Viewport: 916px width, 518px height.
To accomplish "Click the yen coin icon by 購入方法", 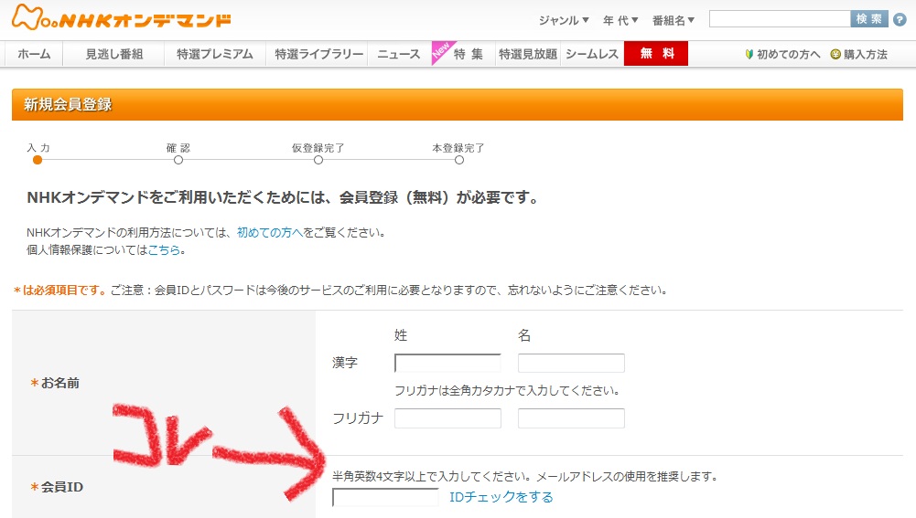I will click(835, 54).
